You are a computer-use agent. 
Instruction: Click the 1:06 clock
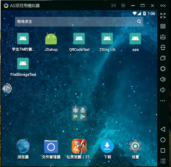click(151, 14)
